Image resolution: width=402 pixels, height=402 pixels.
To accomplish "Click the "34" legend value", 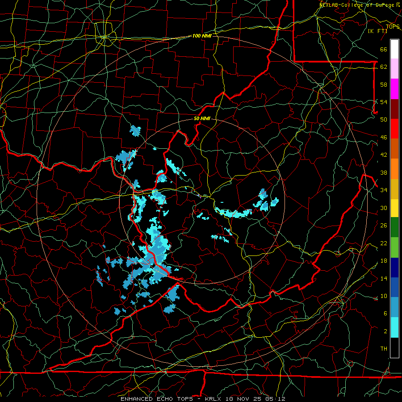I will [384, 190].
